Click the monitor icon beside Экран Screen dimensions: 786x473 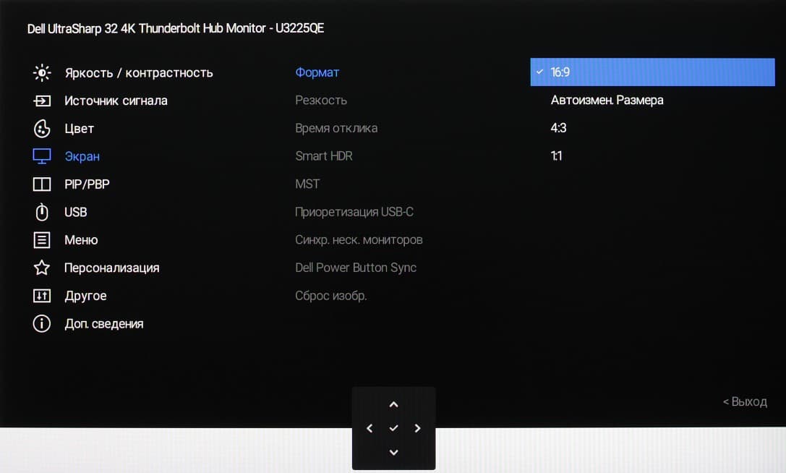point(42,156)
